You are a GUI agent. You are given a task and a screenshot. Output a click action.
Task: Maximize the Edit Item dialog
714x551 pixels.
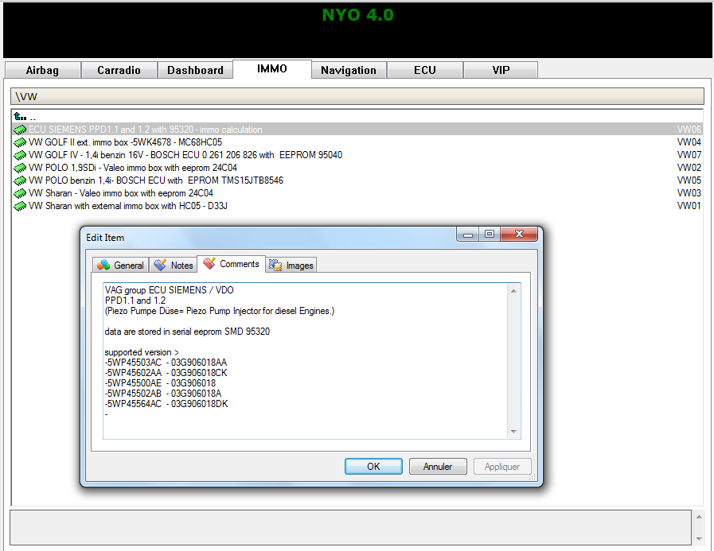pos(490,235)
